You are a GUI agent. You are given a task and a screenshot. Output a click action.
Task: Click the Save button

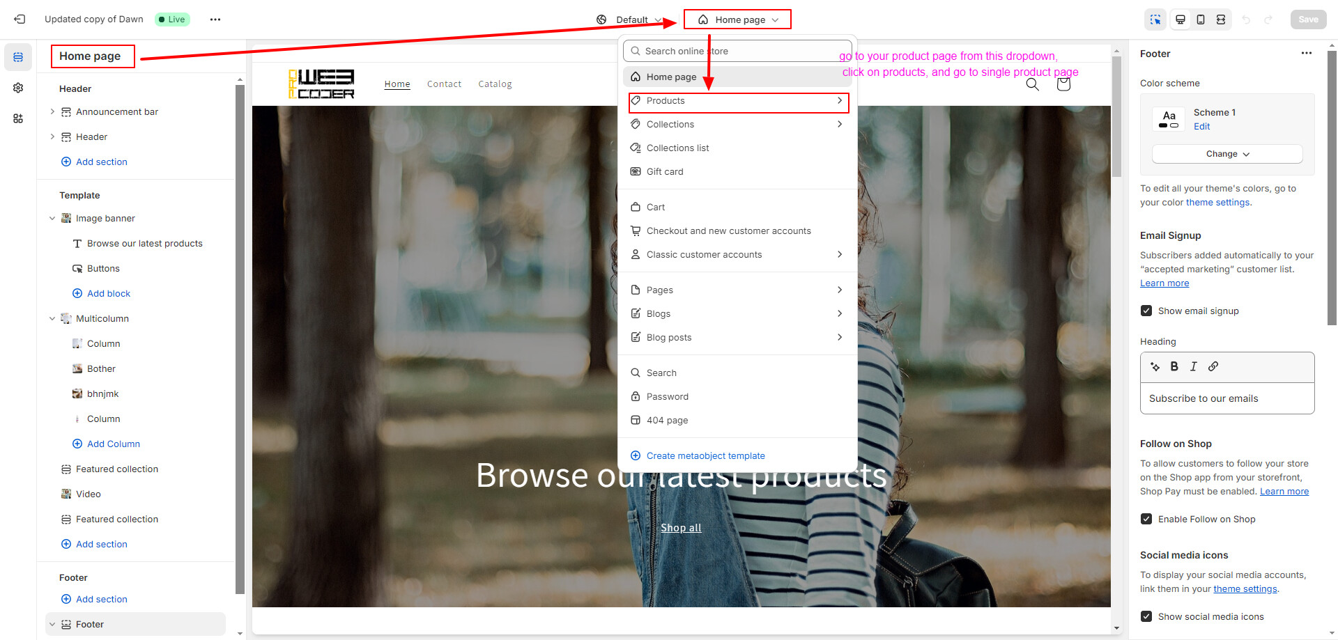click(1308, 19)
